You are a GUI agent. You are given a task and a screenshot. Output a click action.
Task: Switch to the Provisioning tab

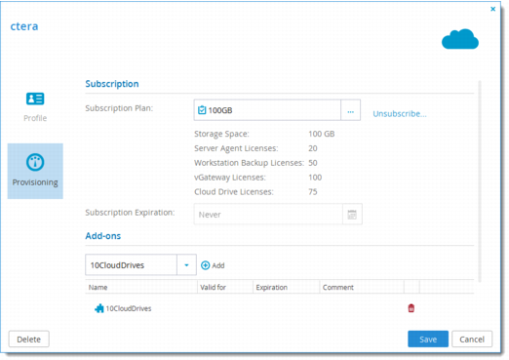click(x=35, y=171)
